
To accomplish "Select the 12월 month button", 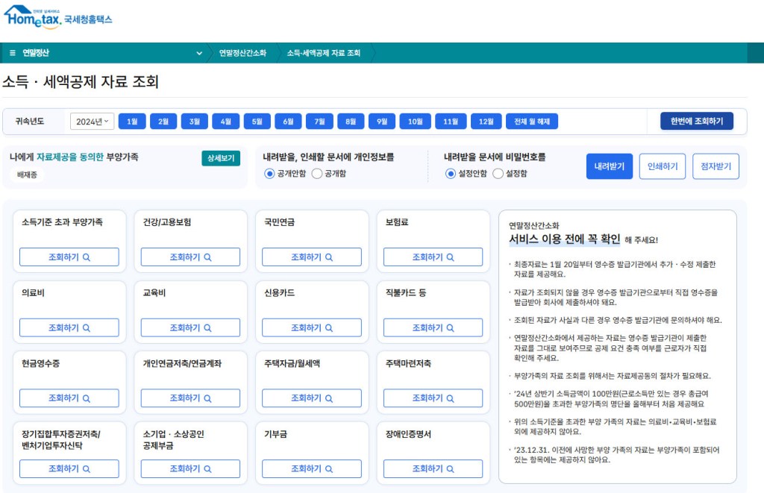I will coord(486,122).
